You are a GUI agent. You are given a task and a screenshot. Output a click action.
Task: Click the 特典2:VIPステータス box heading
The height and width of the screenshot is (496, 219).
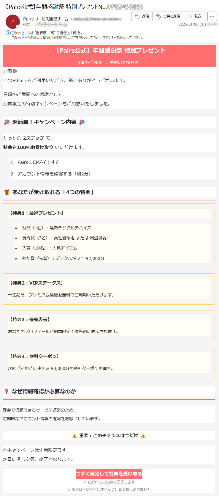coord(36,283)
